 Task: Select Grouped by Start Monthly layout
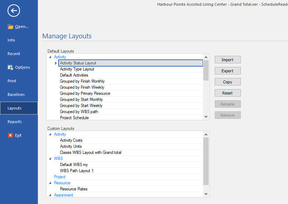[x=130, y=99]
